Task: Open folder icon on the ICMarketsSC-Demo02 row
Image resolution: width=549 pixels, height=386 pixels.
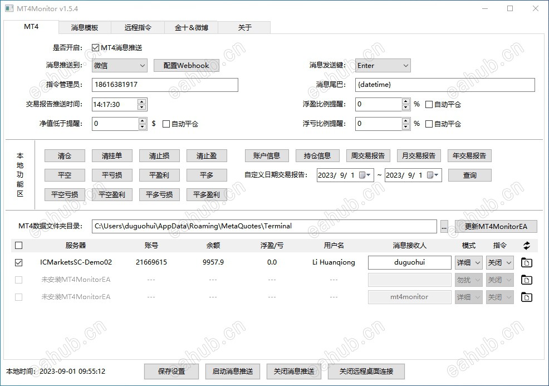Action: point(527,262)
